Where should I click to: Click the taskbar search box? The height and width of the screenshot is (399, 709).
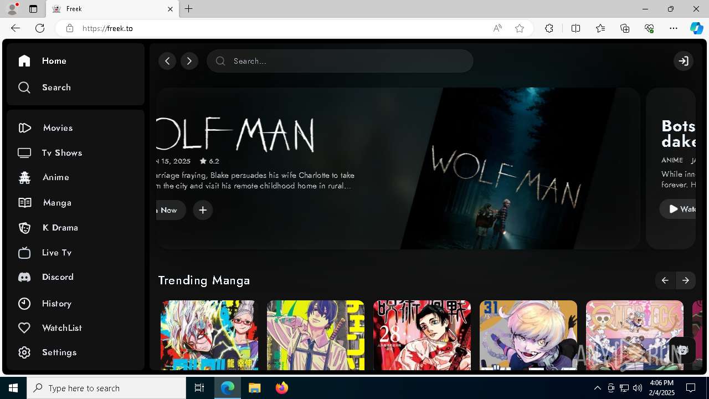point(106,388)
